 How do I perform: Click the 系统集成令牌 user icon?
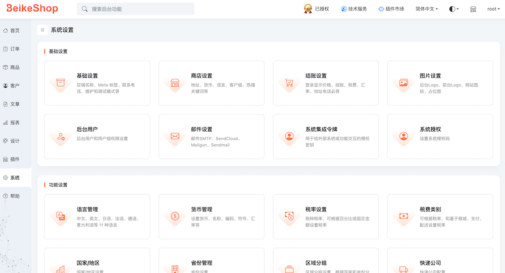click(289, 136)
